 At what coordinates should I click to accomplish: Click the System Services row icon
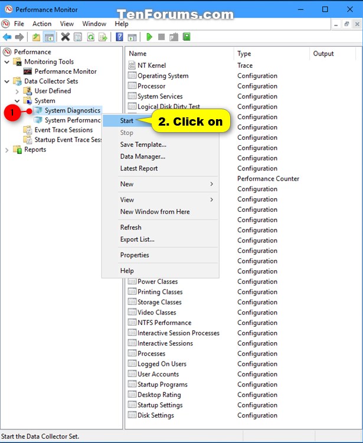point(132,96)
